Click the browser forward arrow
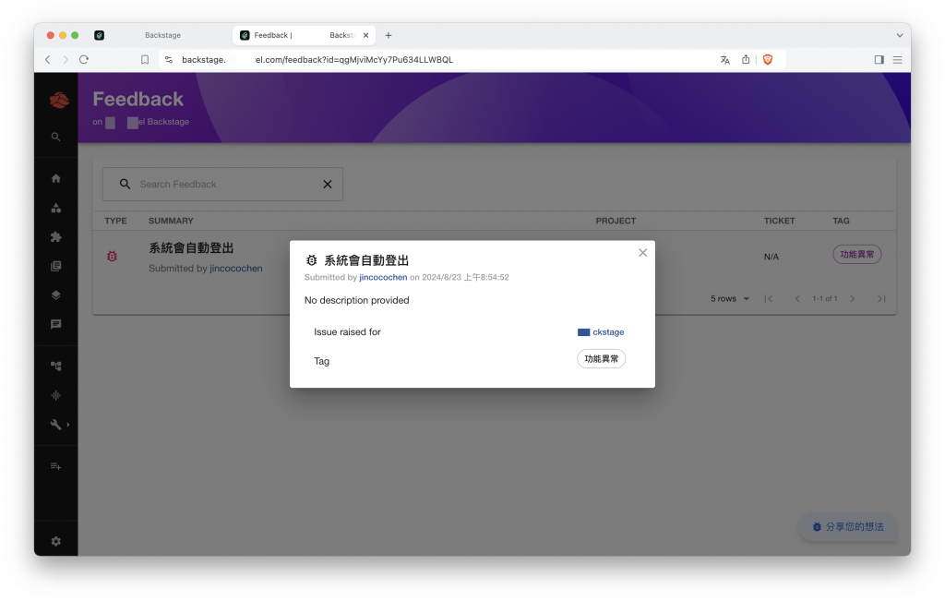The width and height of the screenshot is (945, 601). pos(66,60)
